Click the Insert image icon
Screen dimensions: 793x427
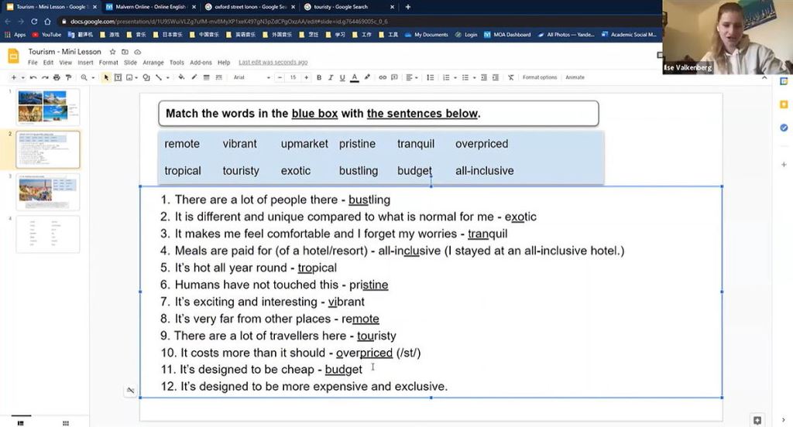click(x=129, y=77)
